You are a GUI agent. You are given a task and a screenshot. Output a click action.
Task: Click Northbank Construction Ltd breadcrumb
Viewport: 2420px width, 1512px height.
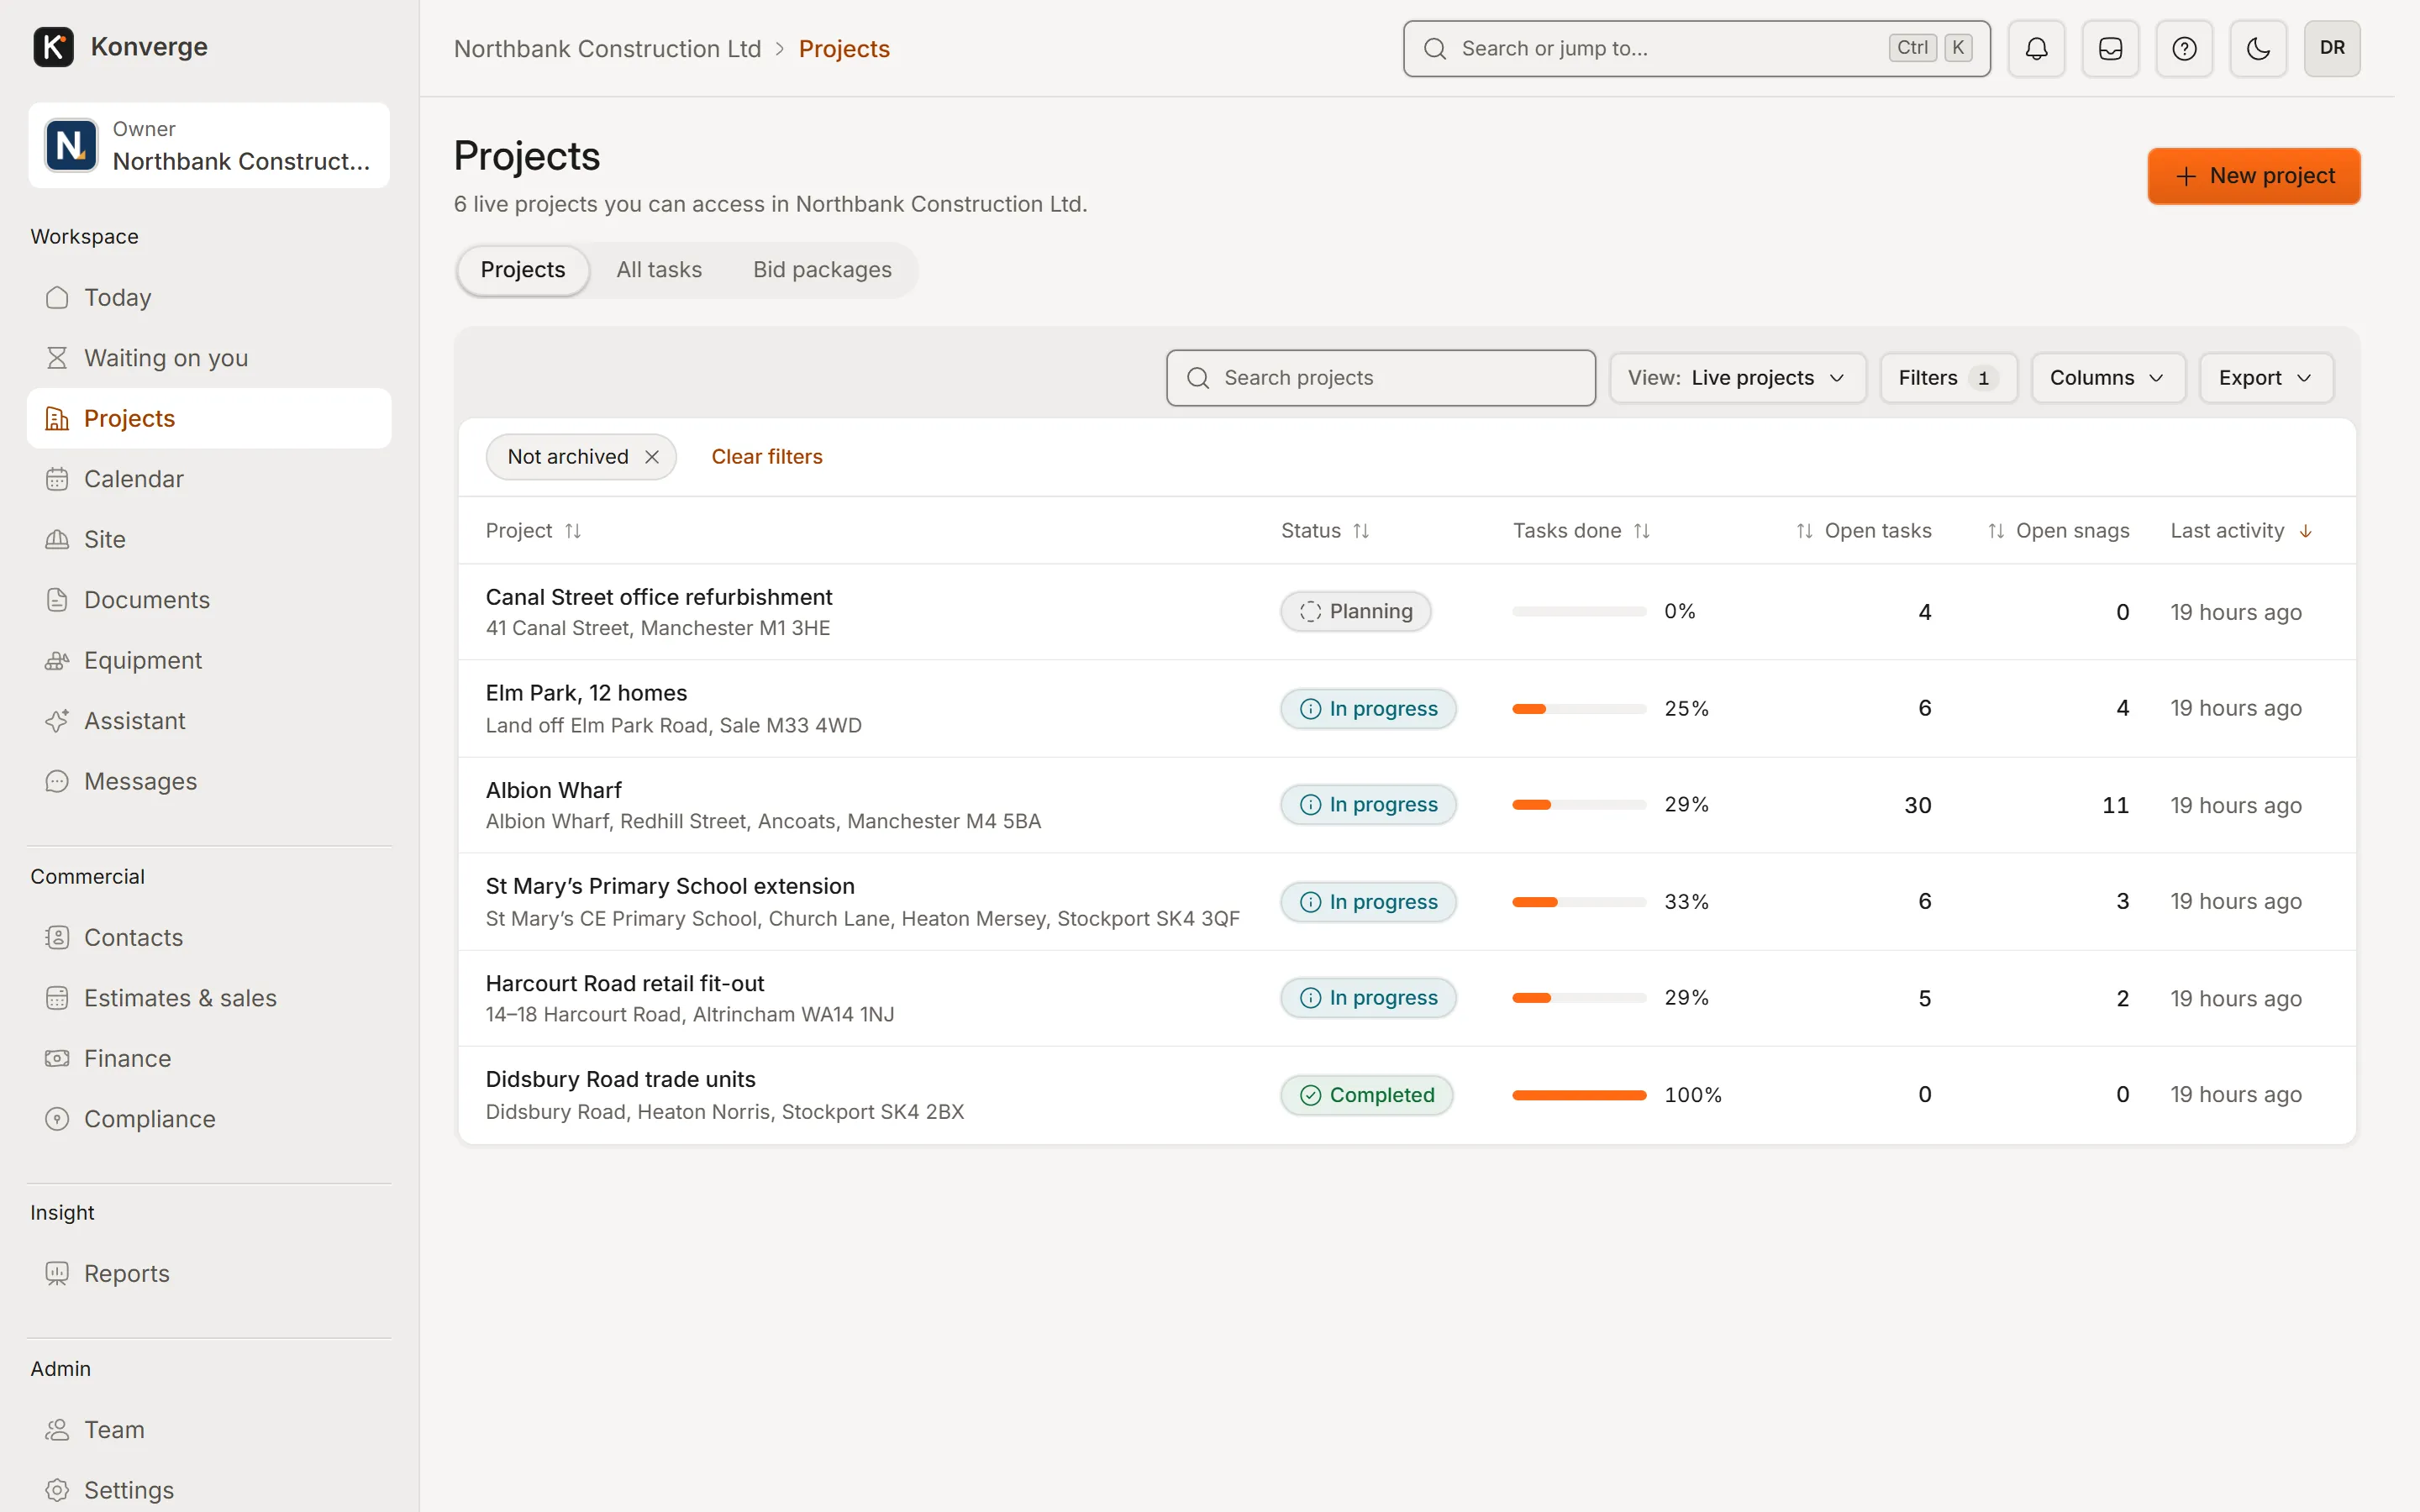607,49
